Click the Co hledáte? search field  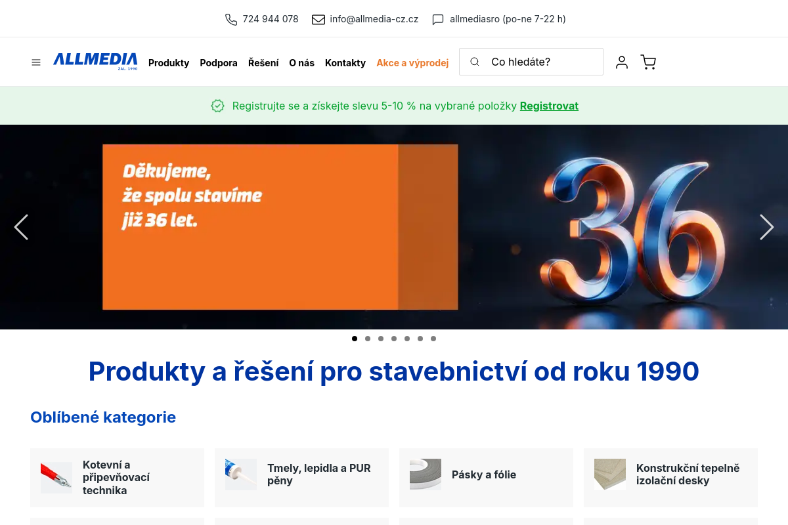[x=531, y=62]
